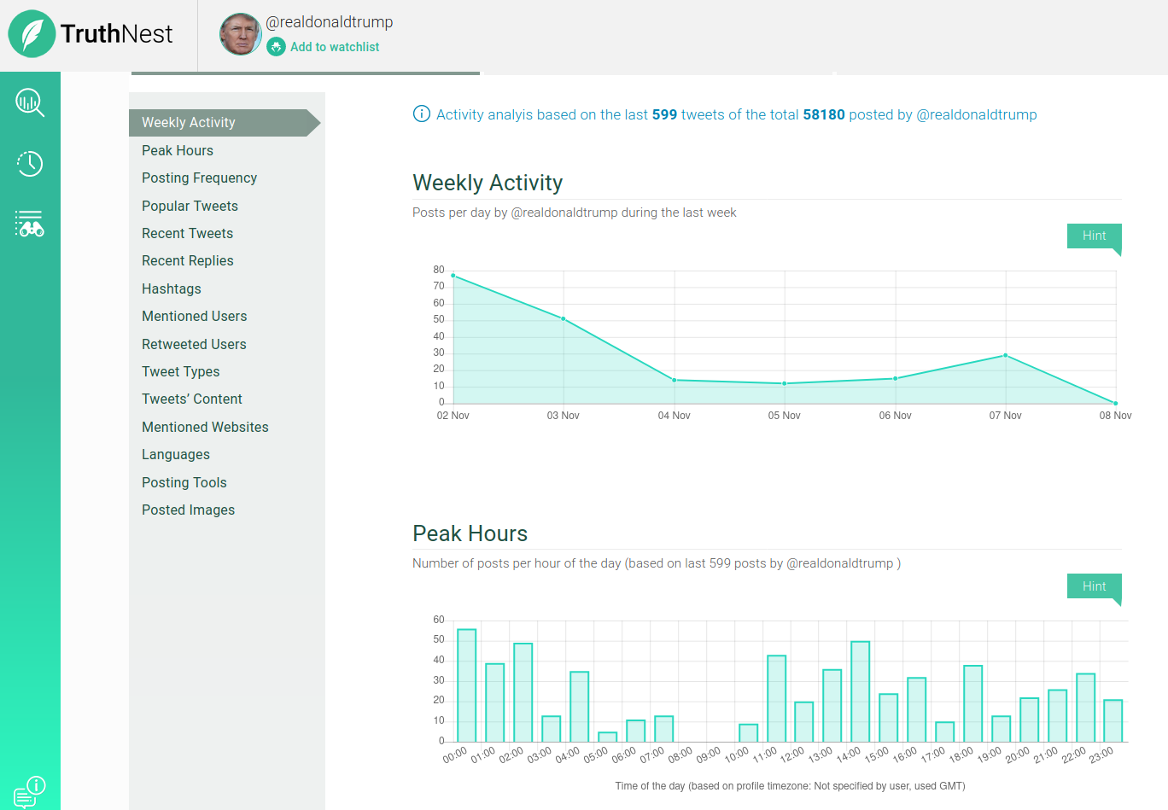Click the 18:00 bar in Peak Hours
This screenshot has width=1168, height=810.
click(x=973, y=703)
